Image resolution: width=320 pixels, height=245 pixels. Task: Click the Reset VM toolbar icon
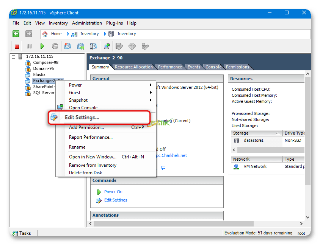(55, 46)
